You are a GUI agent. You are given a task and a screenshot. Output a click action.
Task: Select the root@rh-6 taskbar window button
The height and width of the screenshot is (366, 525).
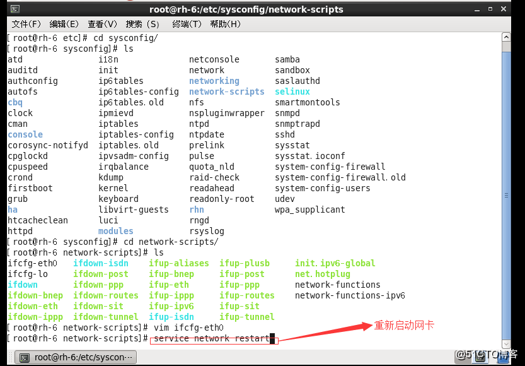76,358
